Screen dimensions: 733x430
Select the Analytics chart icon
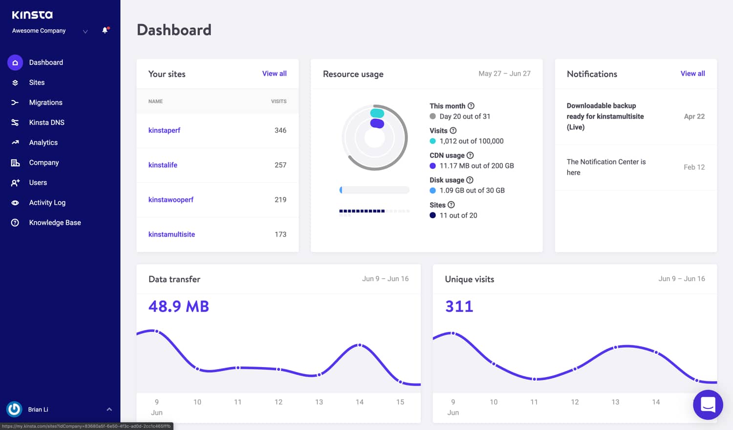pos(15,143)
